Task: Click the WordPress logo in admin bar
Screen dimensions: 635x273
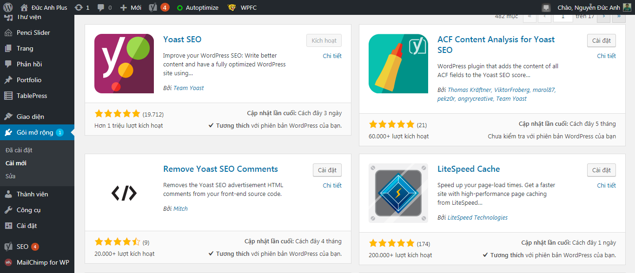Action: (x=8, y=7)
